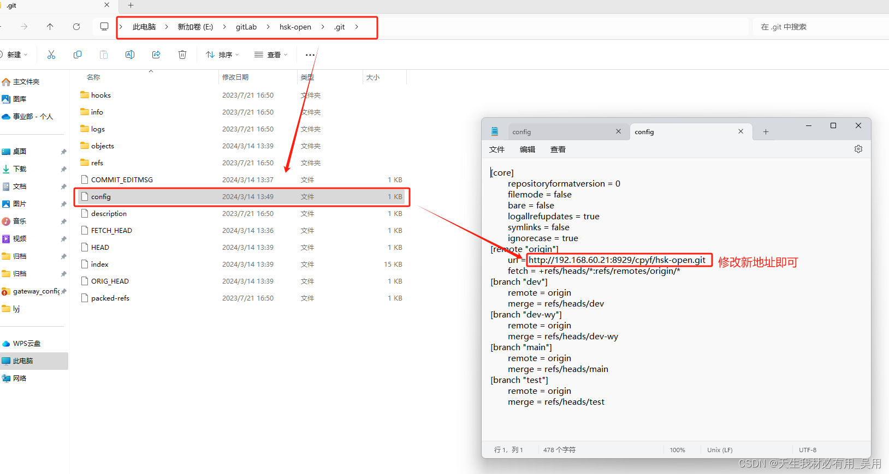Refresh the current folder view

pyautogui.click(x=76, y=27)
